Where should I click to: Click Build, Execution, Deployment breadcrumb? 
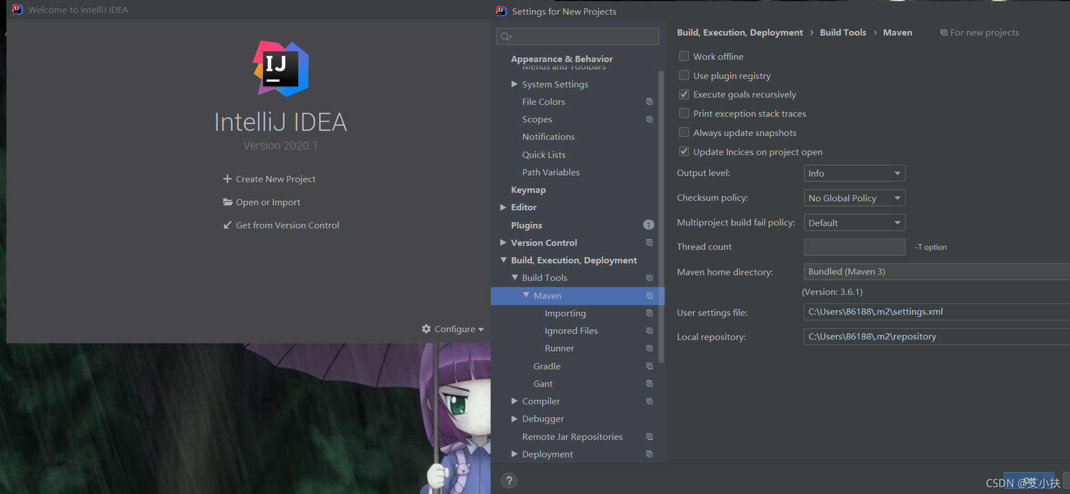coord(740,33)
